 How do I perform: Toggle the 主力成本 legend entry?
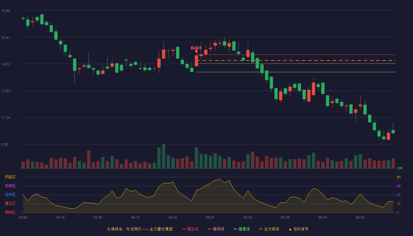tap(269, 229)
